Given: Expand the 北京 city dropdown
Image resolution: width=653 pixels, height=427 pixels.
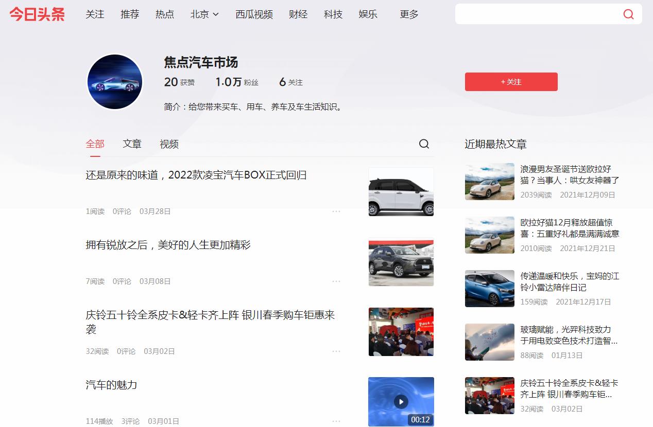Looking at the screenshot, I should (x=204, y=14).
